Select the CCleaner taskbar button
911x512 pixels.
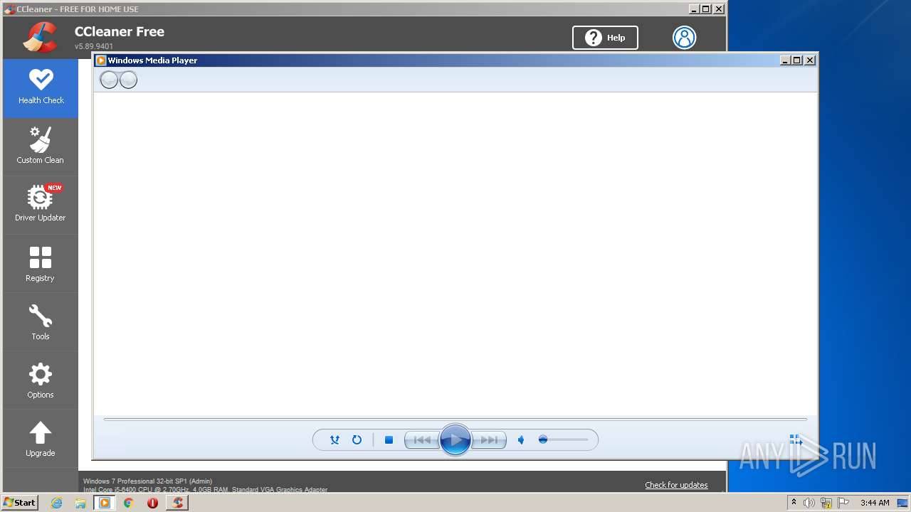tap(177, 503)
